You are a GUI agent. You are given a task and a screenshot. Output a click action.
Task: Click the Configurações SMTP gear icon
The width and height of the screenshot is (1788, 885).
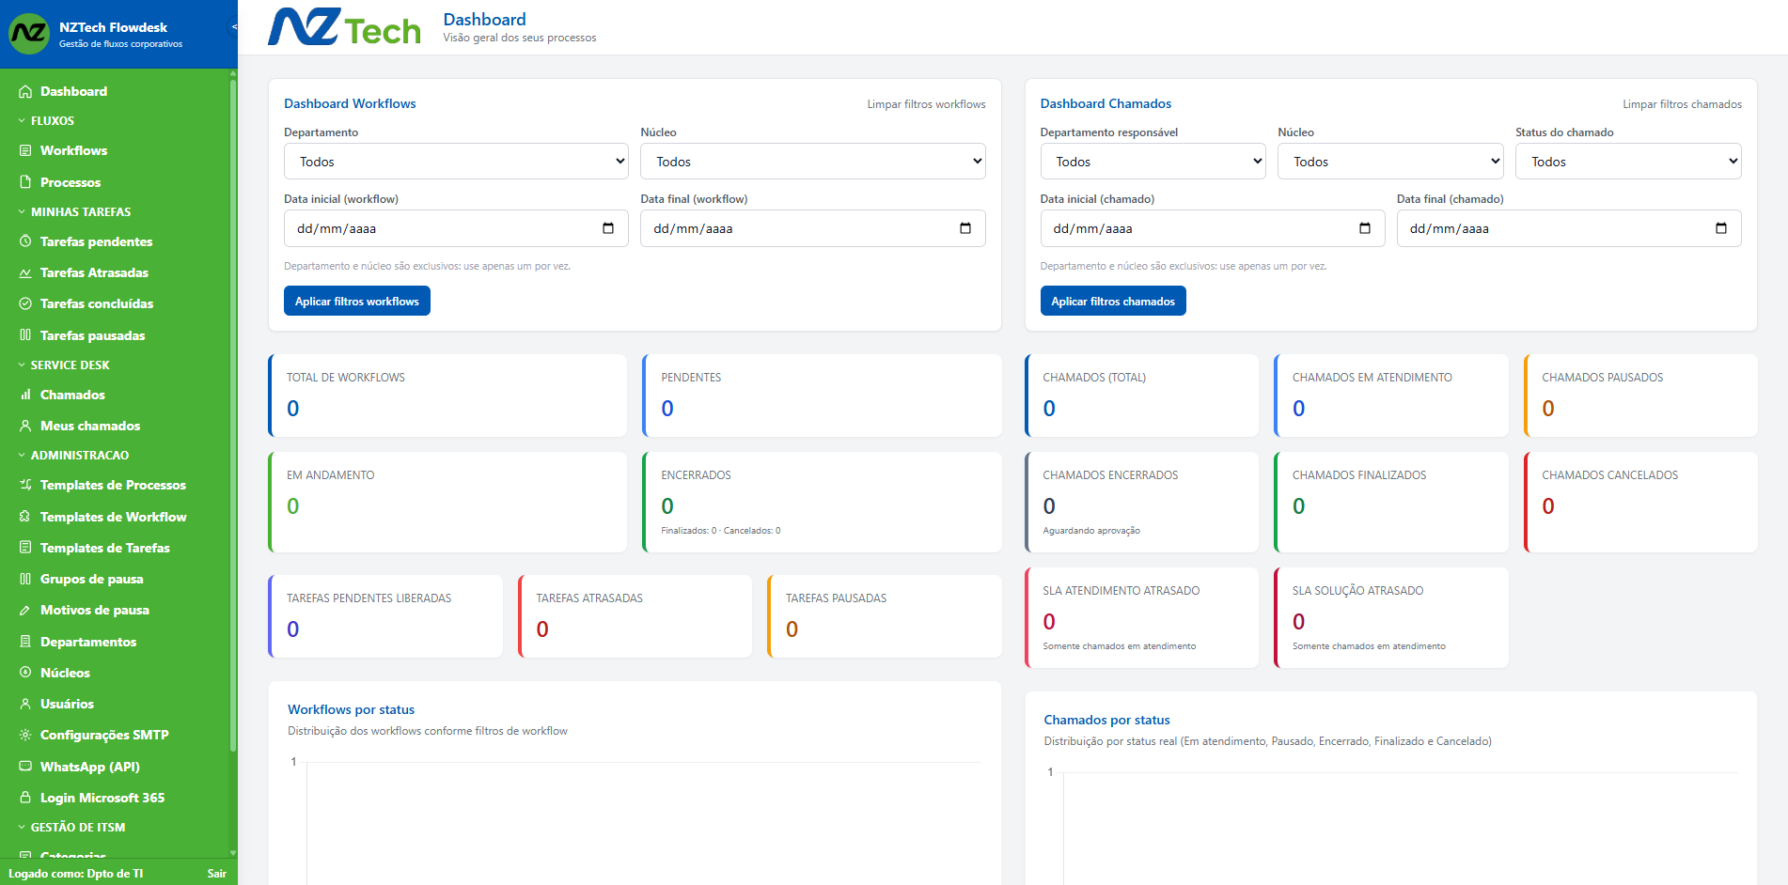point(25,735)
